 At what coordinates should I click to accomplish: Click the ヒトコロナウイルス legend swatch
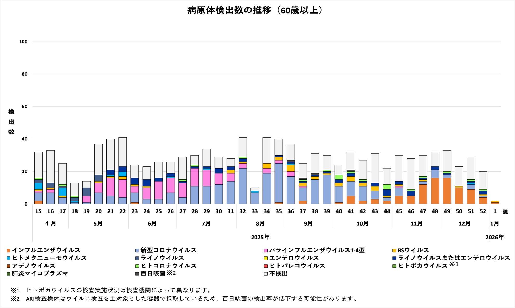pyautogui.click(x=137, y=266)
